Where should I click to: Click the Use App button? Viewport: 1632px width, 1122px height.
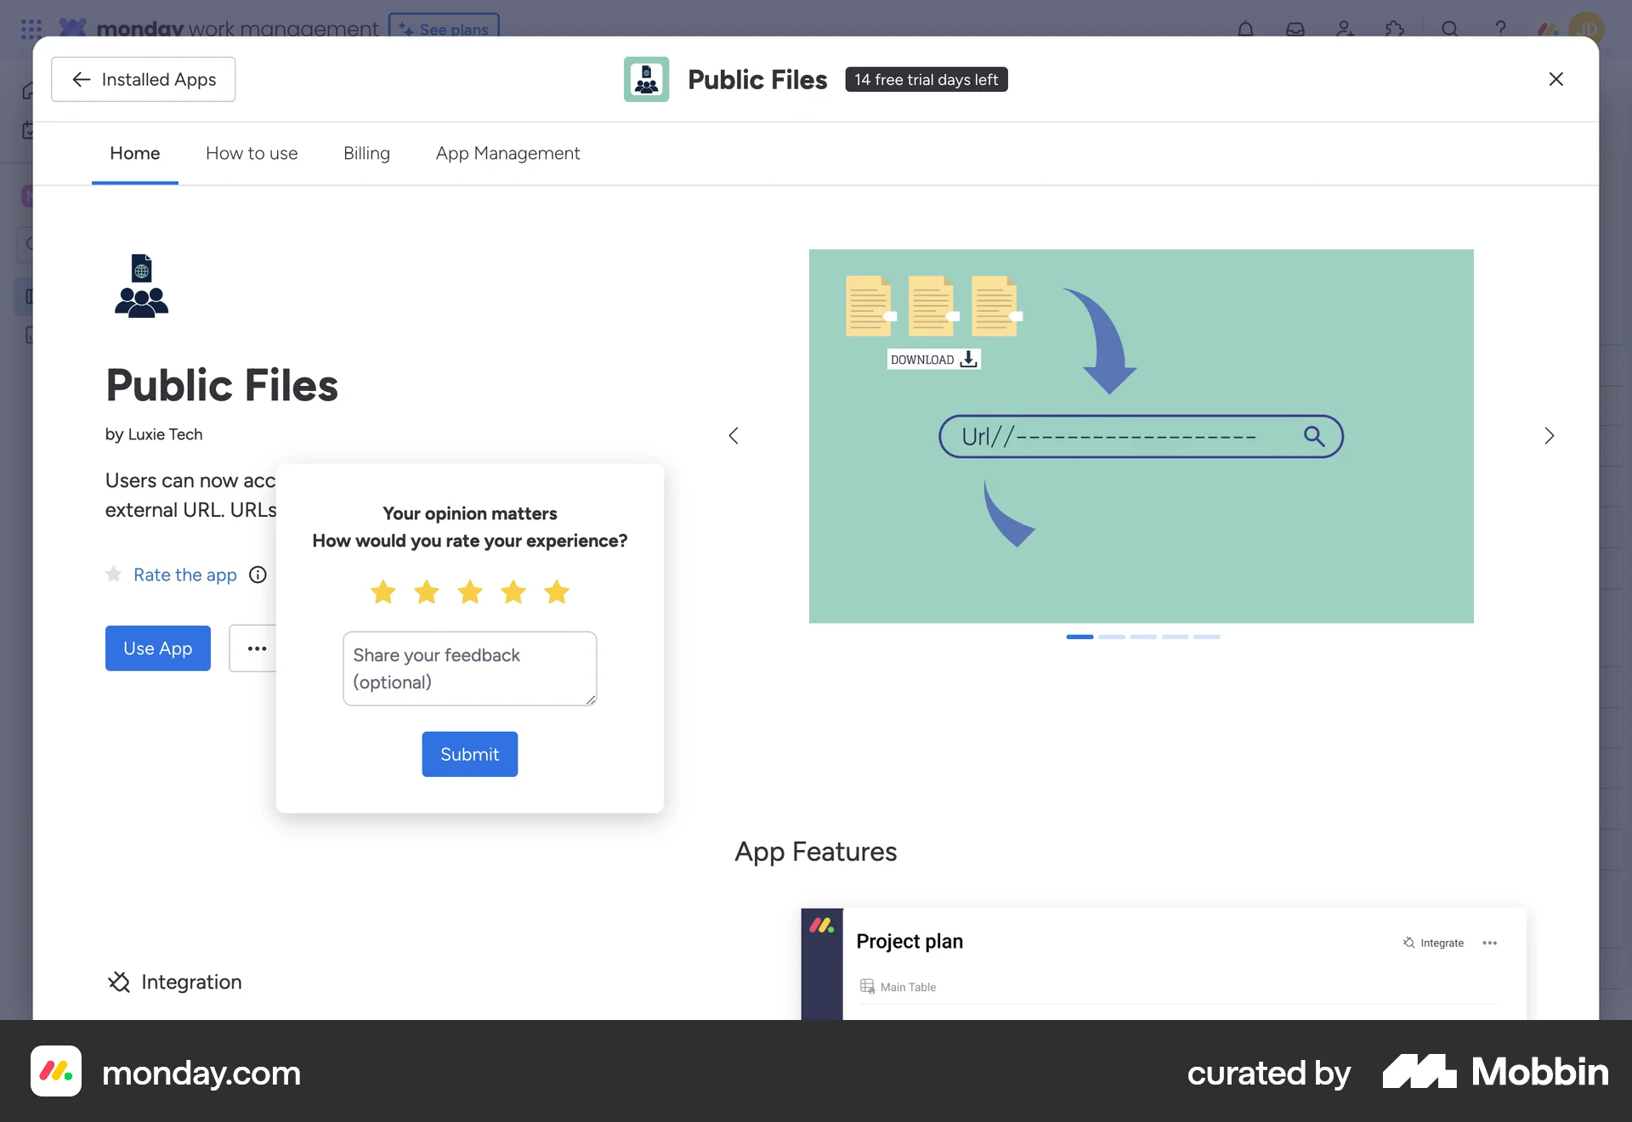(x=157, y=649)
